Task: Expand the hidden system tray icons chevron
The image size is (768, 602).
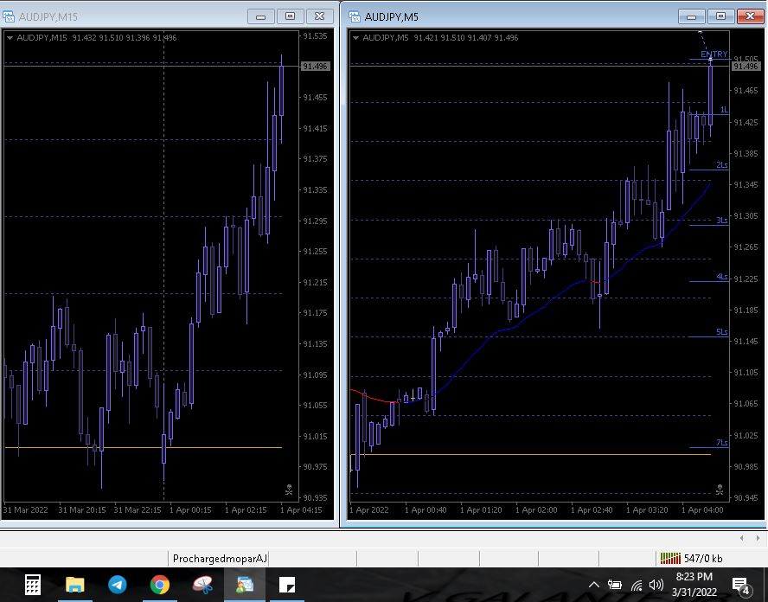Action: [596, 586]
